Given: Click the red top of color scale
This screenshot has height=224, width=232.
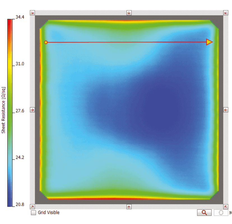Looking at the screenshot, I should coord(10,20).
